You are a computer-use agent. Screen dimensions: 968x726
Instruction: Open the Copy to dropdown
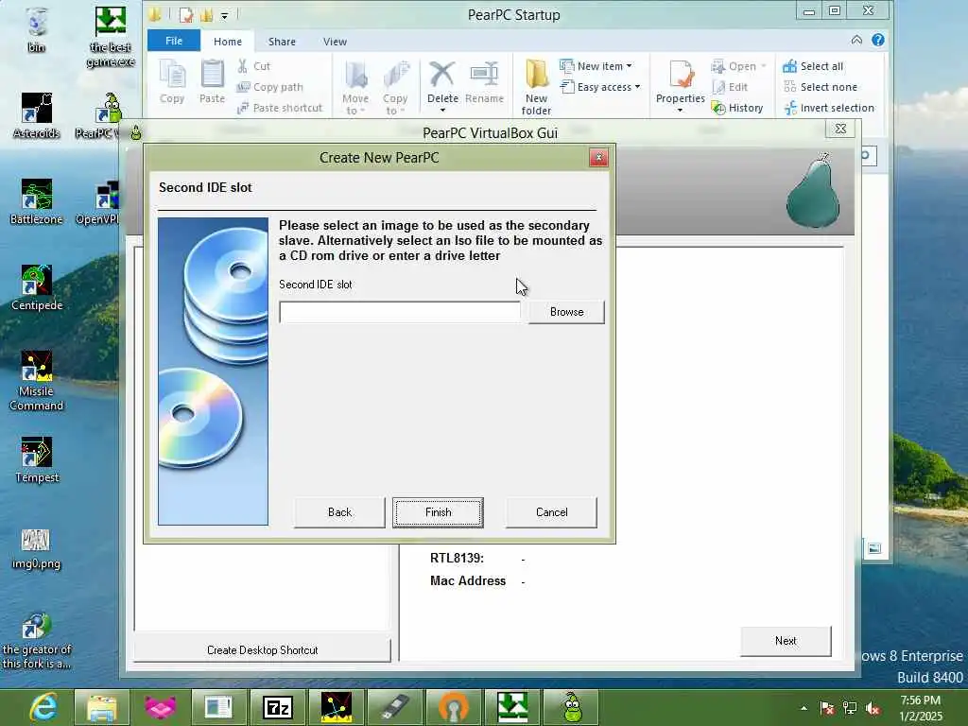click(395, 88)
